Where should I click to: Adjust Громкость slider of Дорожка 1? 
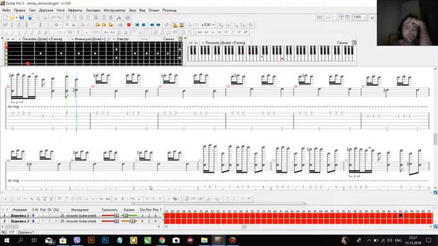click(x=109, y=216)
